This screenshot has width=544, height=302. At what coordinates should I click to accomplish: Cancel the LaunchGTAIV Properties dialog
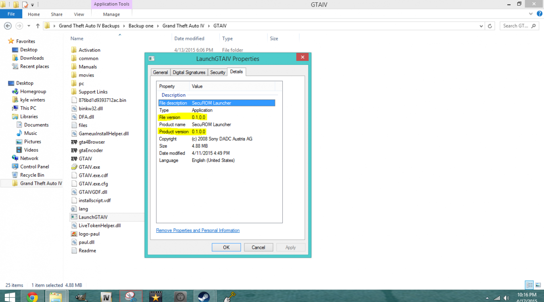click(258, 247)
